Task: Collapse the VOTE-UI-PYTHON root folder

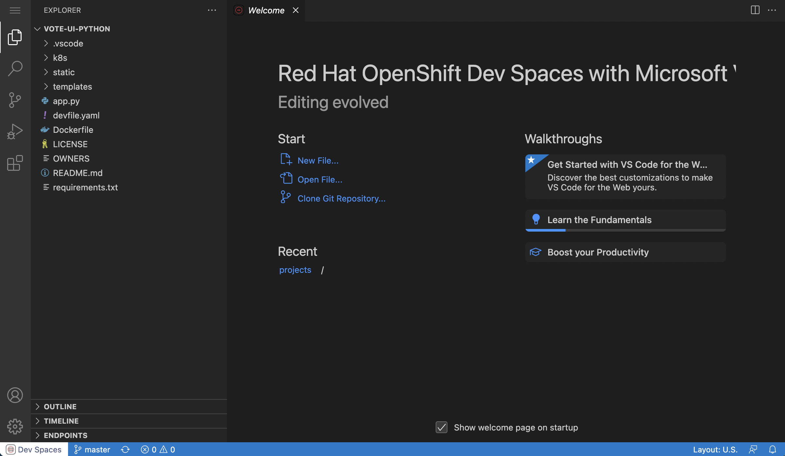Action: point(129,29)
